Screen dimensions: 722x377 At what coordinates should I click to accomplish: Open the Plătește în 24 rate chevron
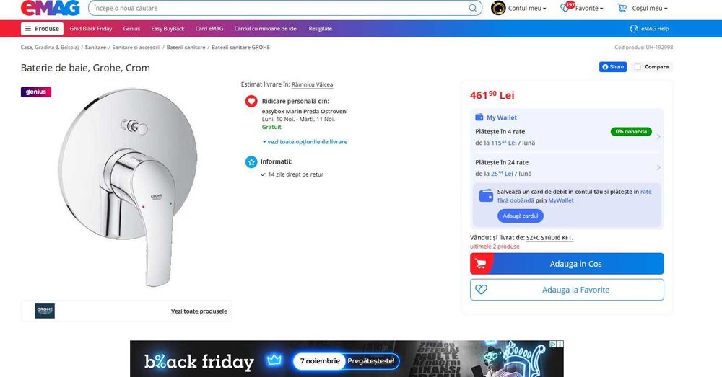point(658,167)
